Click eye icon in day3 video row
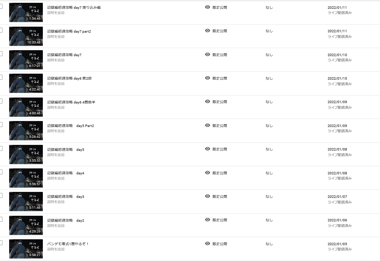The image size is (380, 261). pos(208,196)
